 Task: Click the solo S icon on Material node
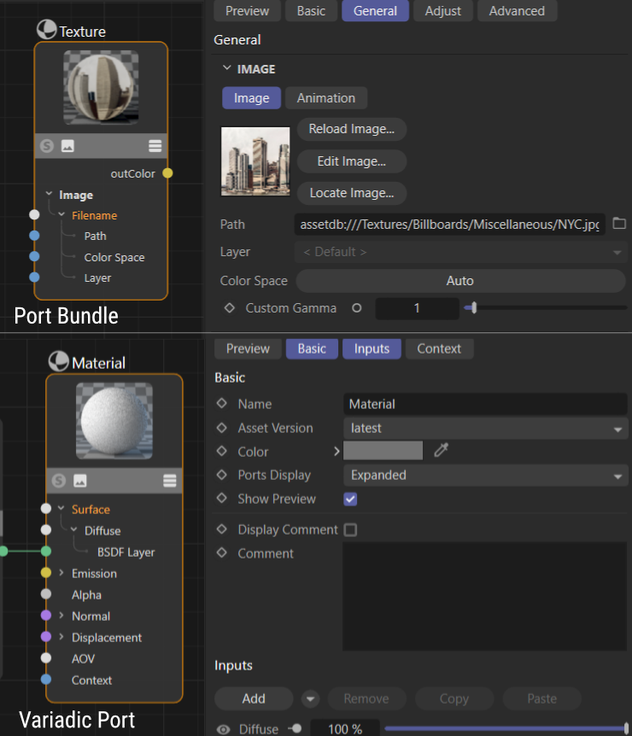point(59,481)
